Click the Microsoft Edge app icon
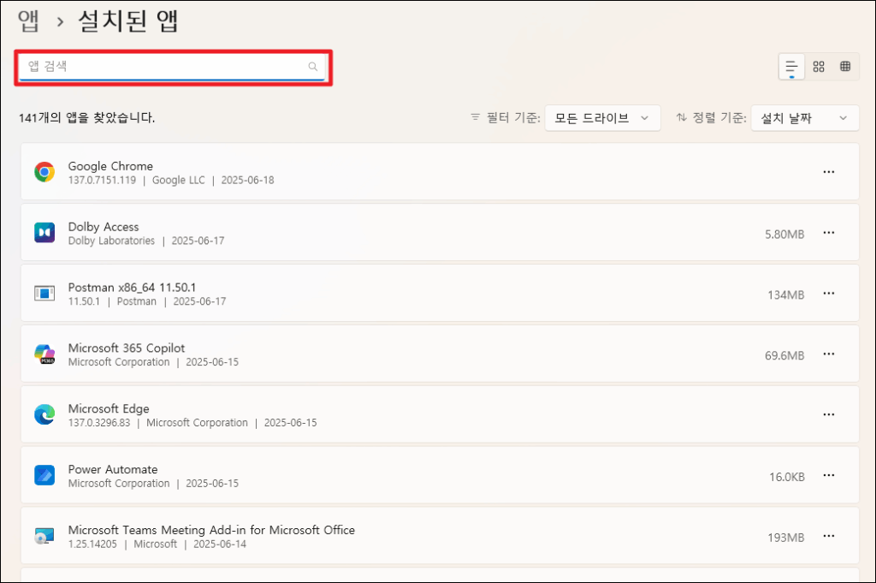This screenshot has width=876, height=583. (x=44, y=414)
